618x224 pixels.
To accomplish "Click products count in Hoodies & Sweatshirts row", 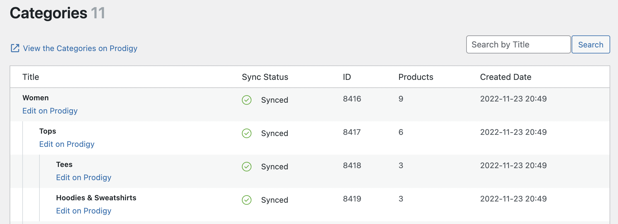I will click(401, 199).
